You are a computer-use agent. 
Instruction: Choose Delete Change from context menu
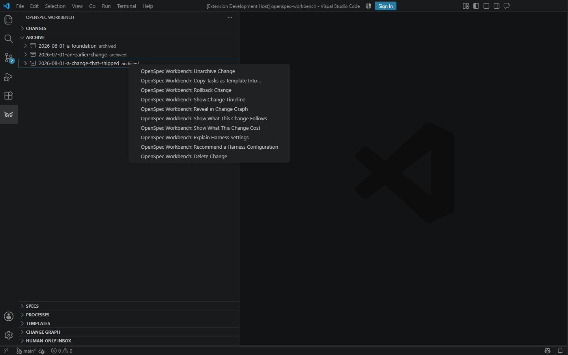(209, 156)
